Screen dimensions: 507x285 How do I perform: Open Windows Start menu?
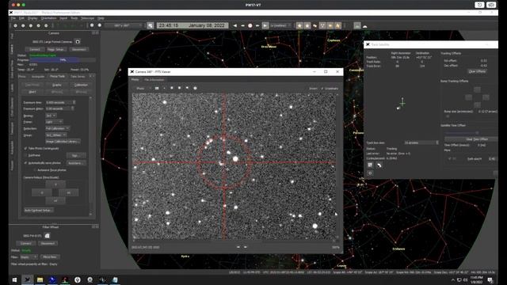14,279
